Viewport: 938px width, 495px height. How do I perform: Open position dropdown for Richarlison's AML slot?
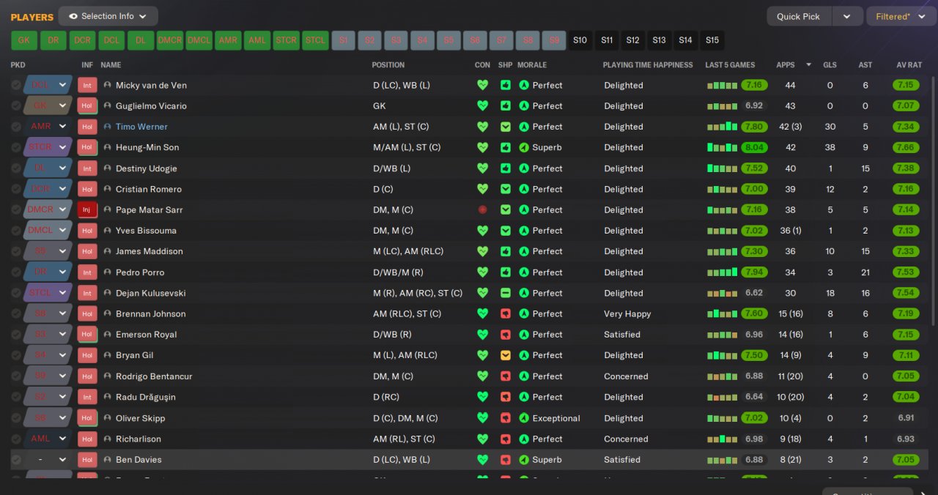click(x=63, y=439)
